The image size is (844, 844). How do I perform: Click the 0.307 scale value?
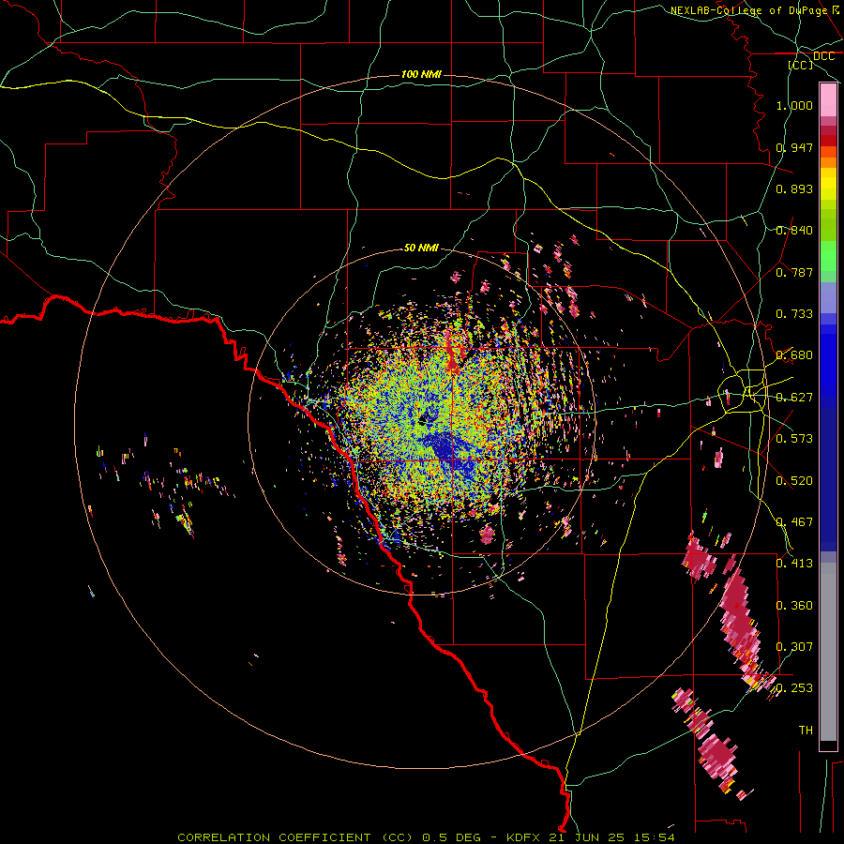pos(794,647)
